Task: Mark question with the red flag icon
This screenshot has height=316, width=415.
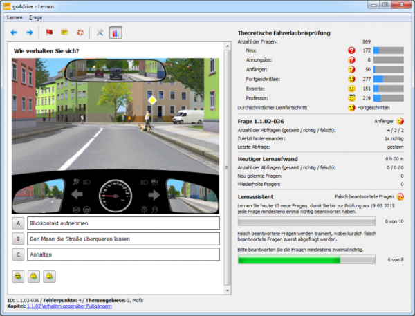Action: point(49,32)
